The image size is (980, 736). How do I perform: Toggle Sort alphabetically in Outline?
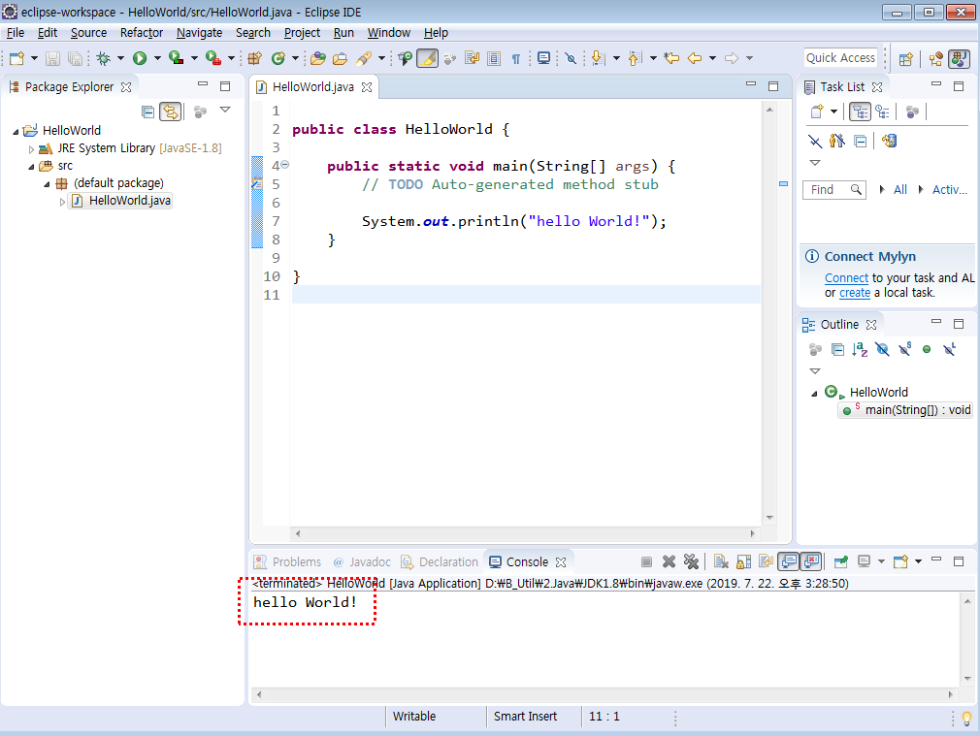tap(860, 349)
